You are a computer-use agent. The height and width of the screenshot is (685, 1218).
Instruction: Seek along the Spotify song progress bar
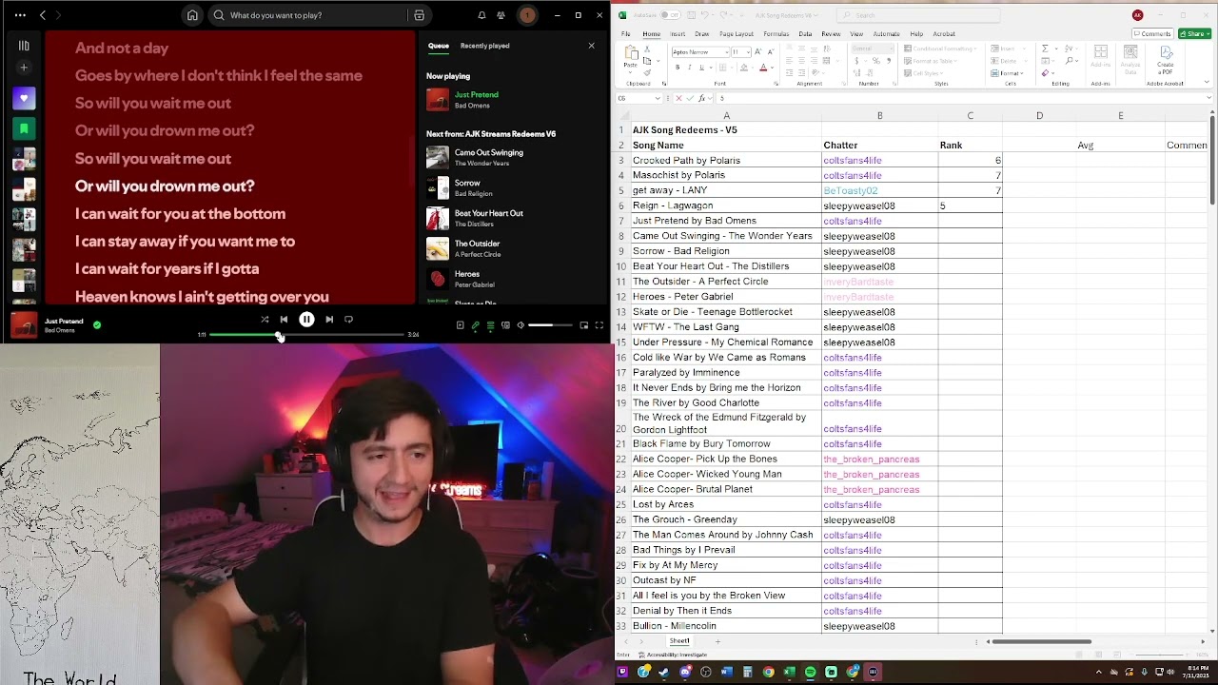click(x=306, y=335)
